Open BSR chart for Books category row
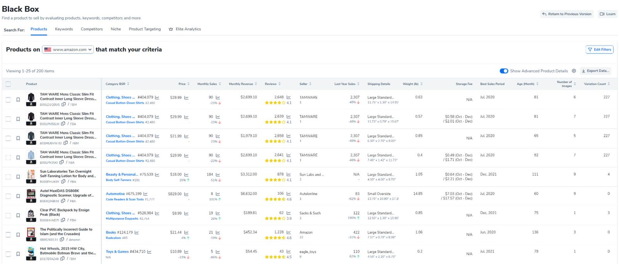The image size is (619, 264). point(137,233)
